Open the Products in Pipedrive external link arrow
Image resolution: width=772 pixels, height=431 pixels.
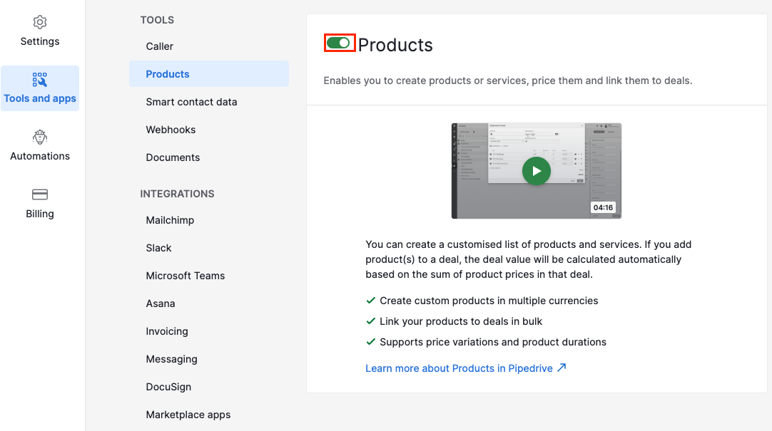[562, 368]
